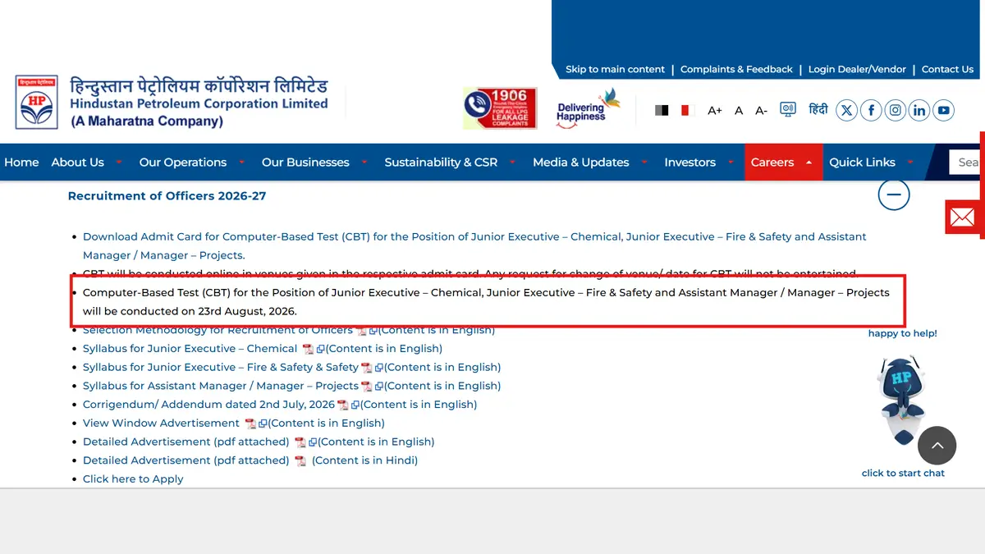Screen dimensions: 985x554
Task: Click the red envelope mail icon
Action: [962, 217]
